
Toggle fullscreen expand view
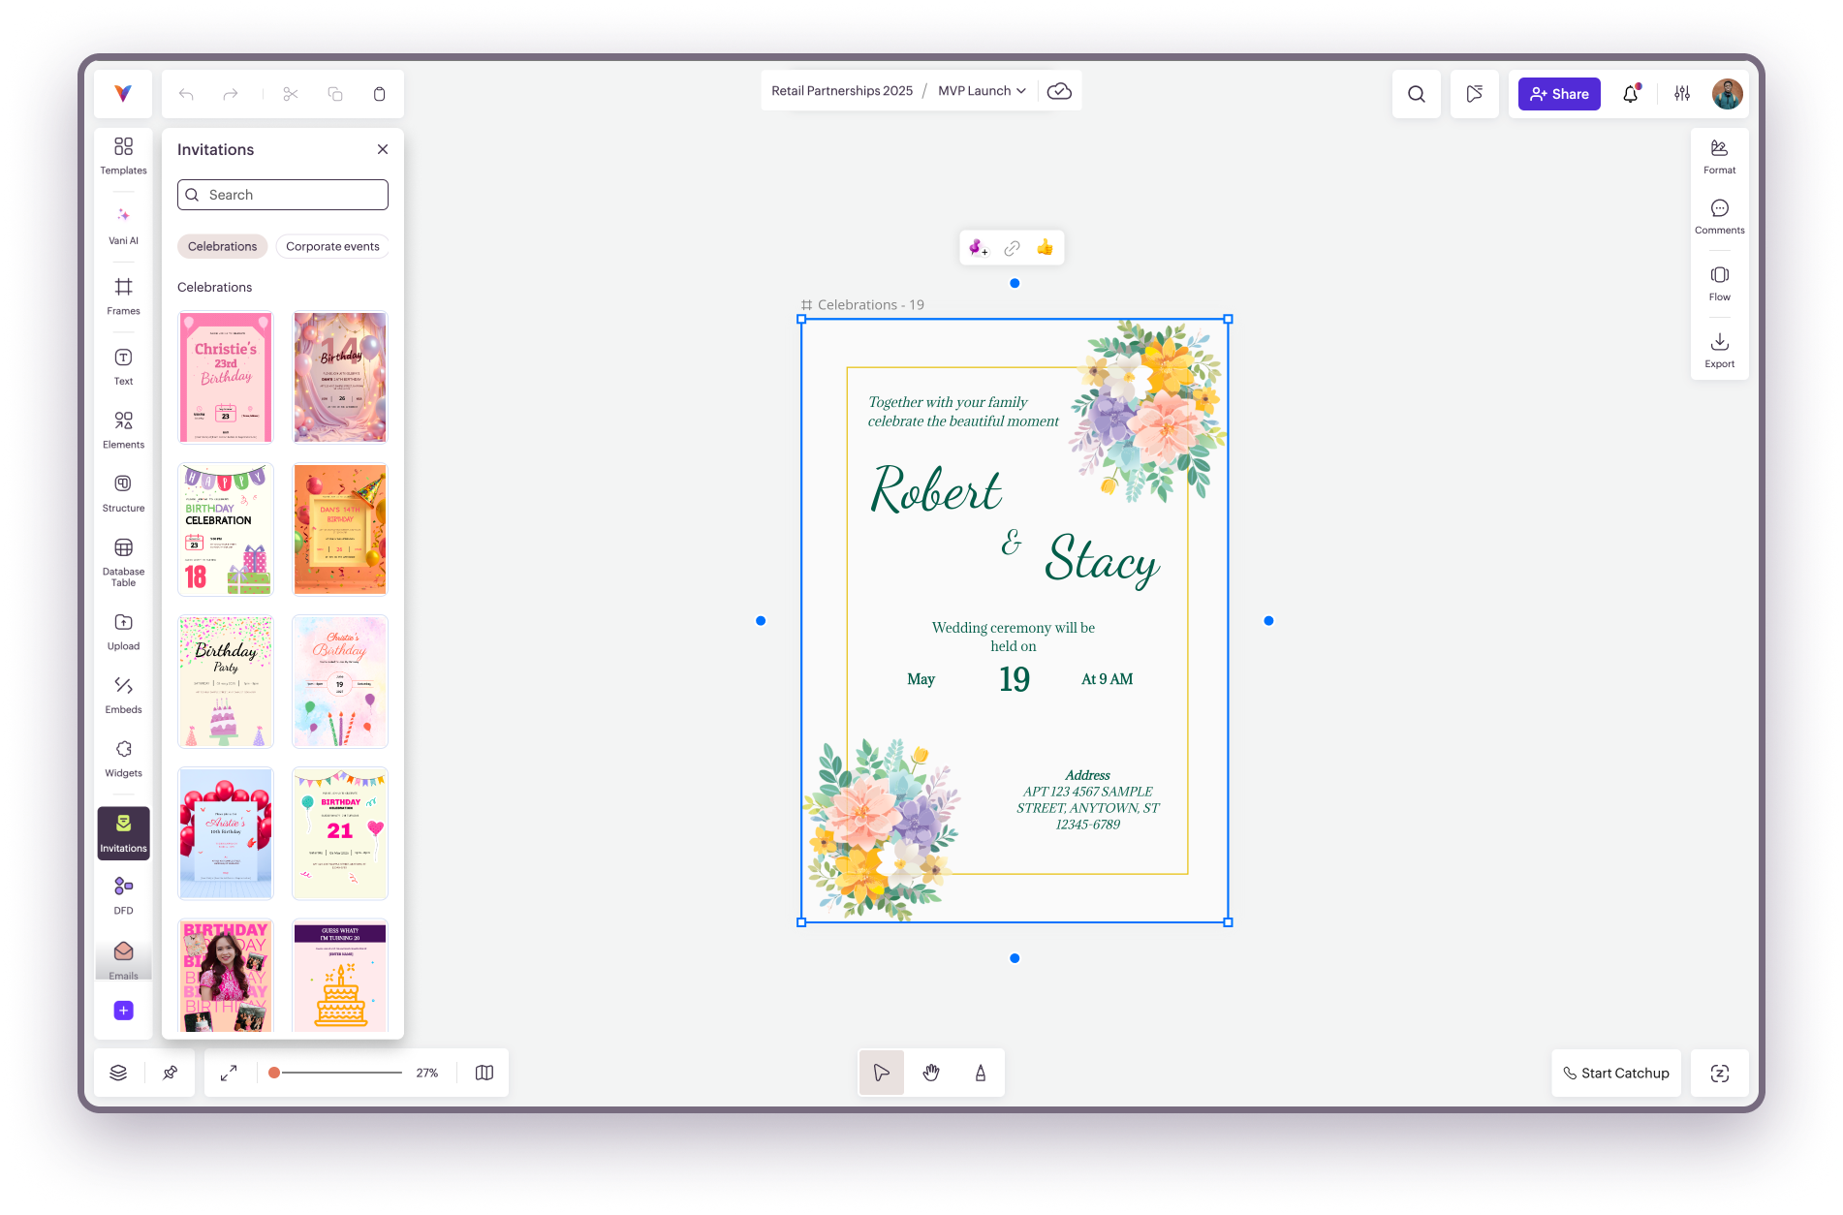[x=229, y=1073]
